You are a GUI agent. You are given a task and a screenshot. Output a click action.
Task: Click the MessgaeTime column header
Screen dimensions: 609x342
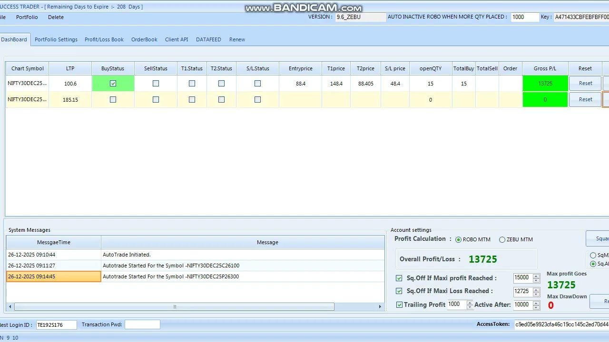point(54,242)
